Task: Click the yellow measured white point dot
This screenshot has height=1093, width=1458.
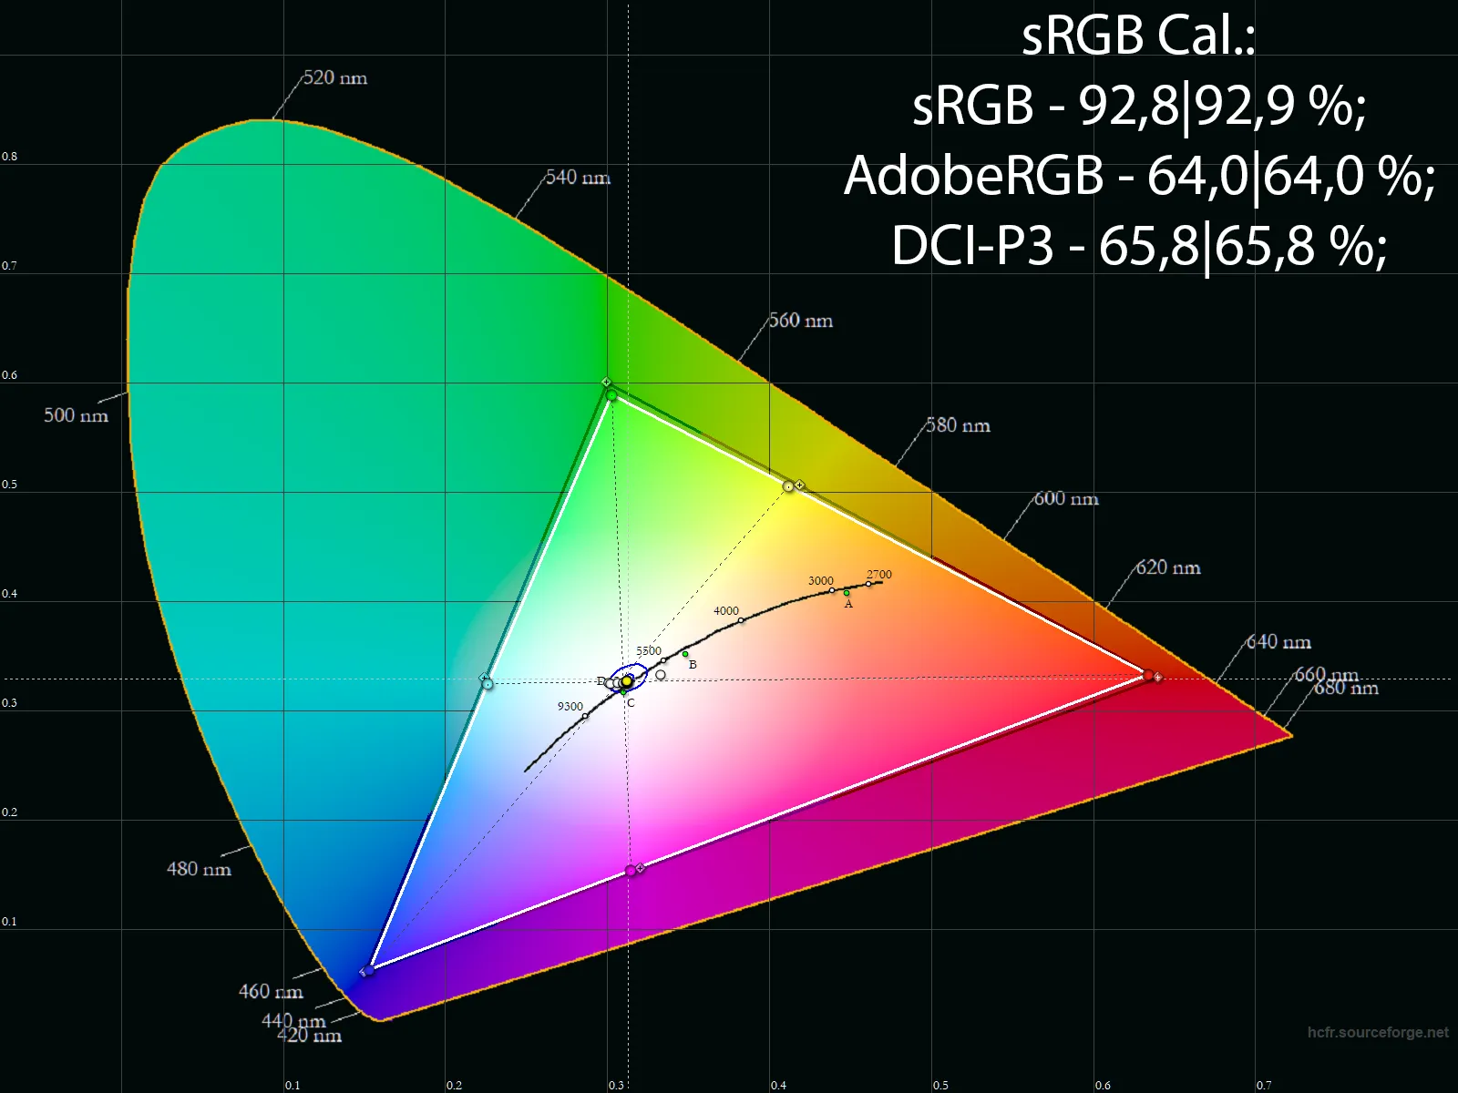Action: point(627,681)
